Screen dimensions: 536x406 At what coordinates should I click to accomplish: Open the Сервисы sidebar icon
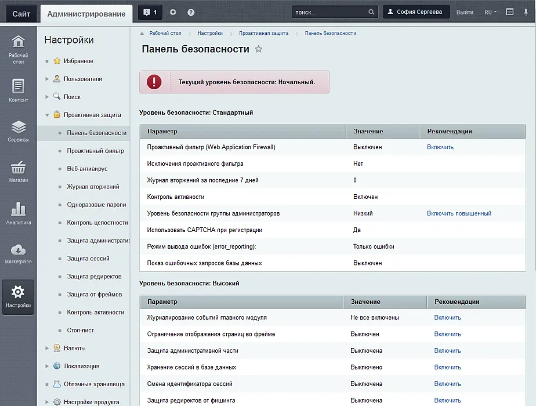click(18, 131)
